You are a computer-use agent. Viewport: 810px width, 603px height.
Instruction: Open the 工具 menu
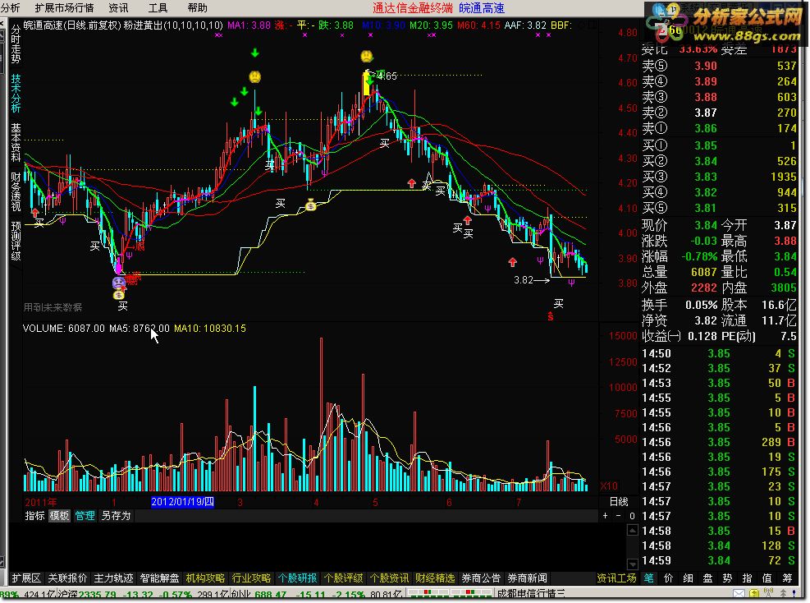(158, 7)
